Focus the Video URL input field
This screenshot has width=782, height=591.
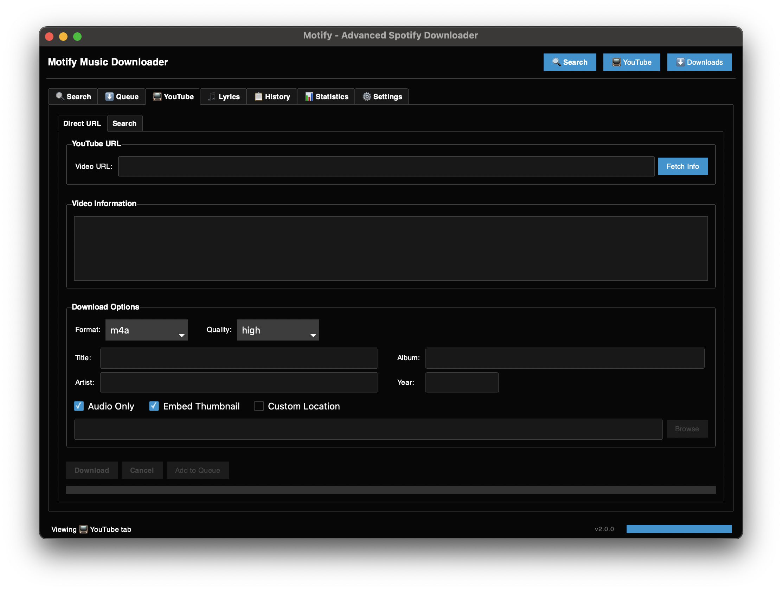click(386, 167)
